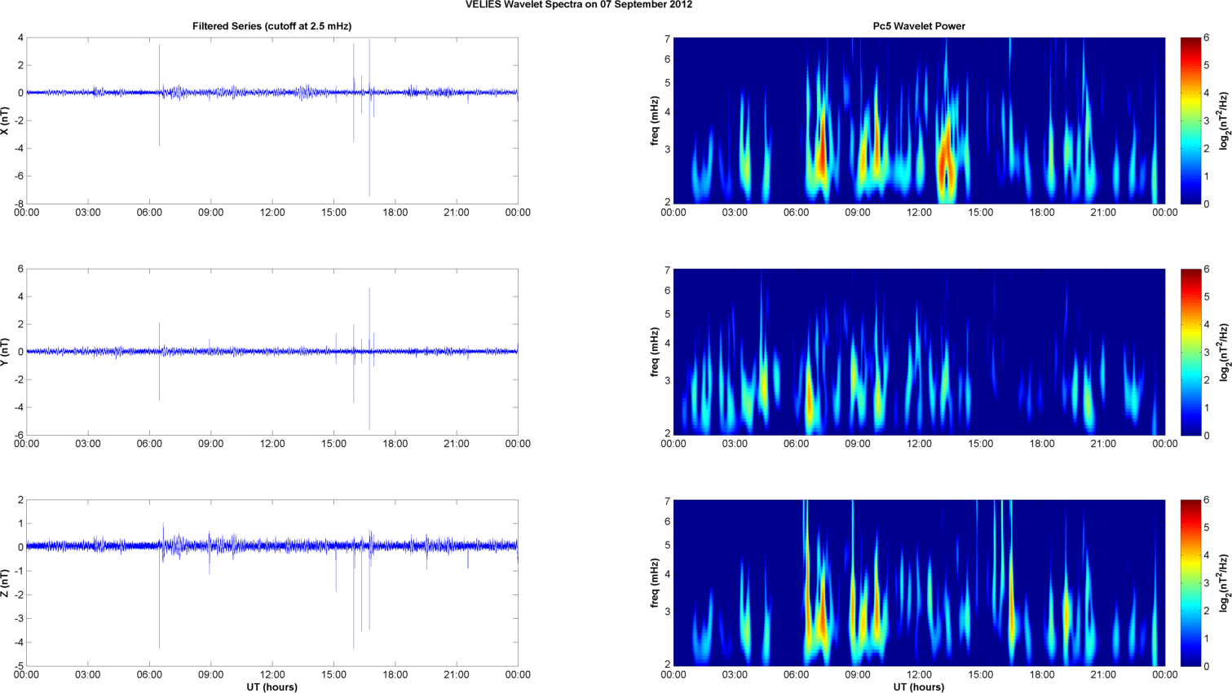This screenshot has height=693, width=1232.
Task: Click the '18:00' tick under the Y series plot
Action: [395, 444]
